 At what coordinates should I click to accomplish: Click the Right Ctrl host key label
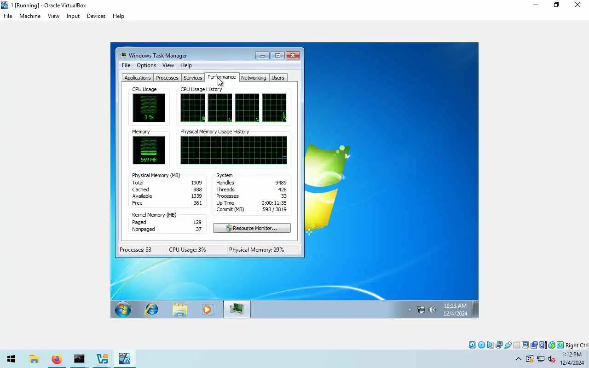click(577, 345)
